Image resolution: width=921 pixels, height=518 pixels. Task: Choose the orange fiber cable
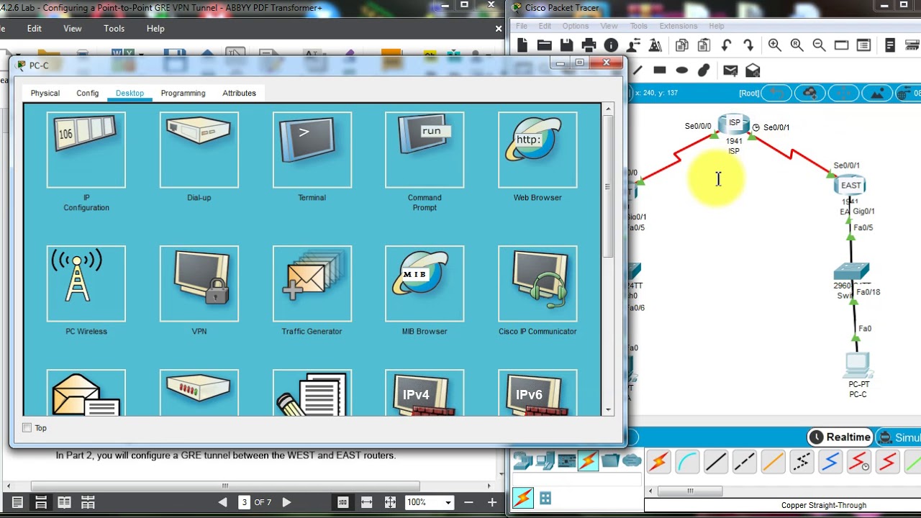773,461
